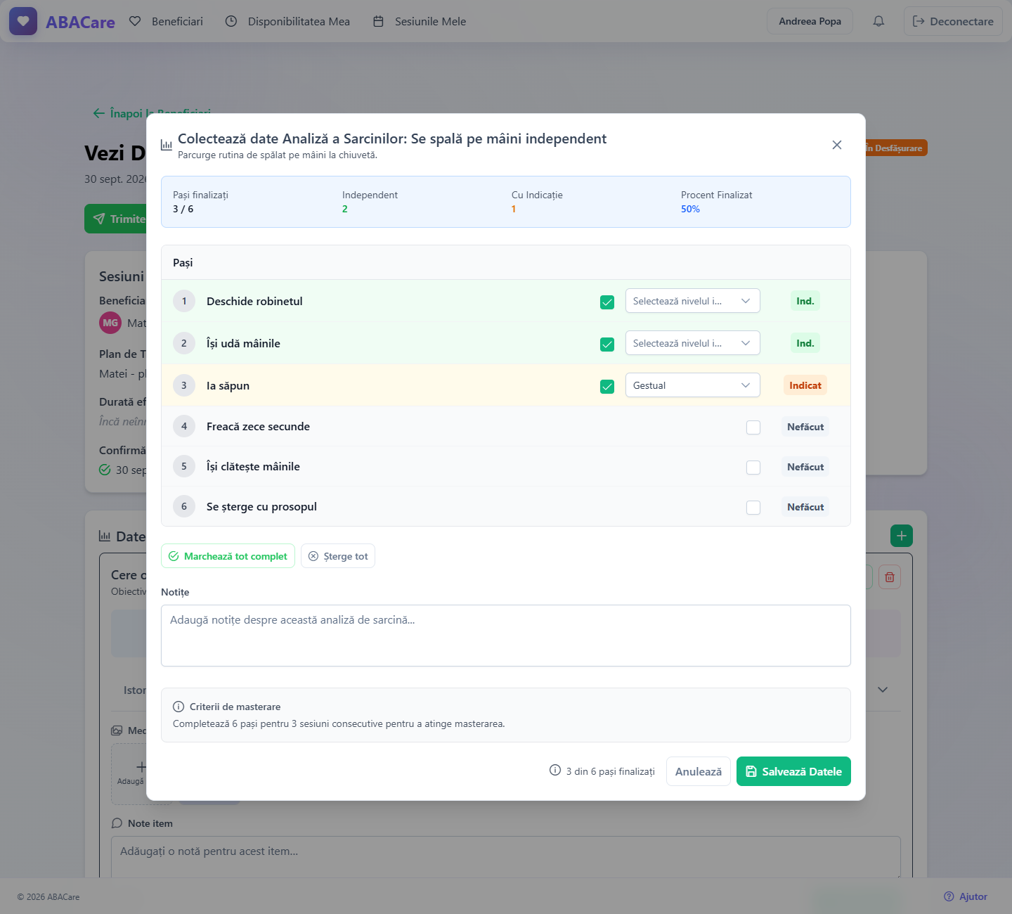The height and width of the screenshot is (914, 1012).
Task: Click the 3 / 6 Pași finalizați value
Action: (x=183, y=209)
